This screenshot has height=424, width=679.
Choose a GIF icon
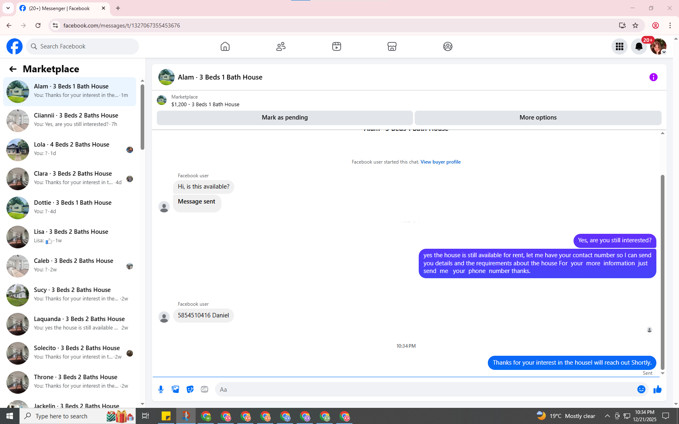point(205,389)
